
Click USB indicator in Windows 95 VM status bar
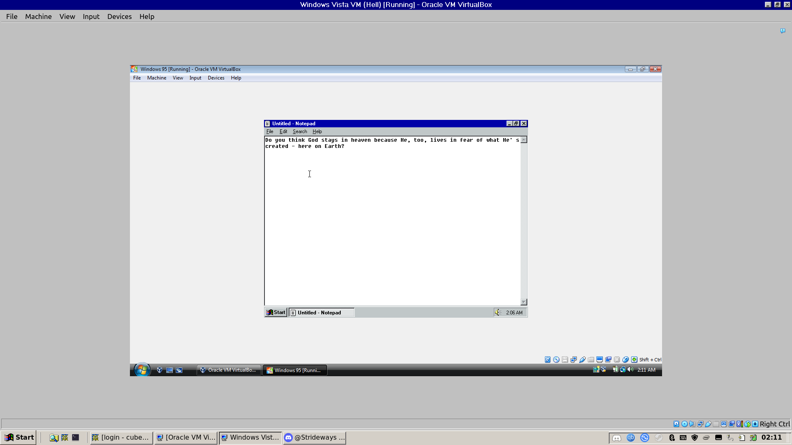coord(582,360)
